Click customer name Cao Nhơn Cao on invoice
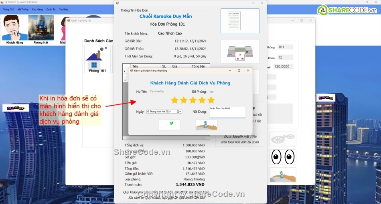The width and height of the screenshot is (381, 204). point(170,34)
